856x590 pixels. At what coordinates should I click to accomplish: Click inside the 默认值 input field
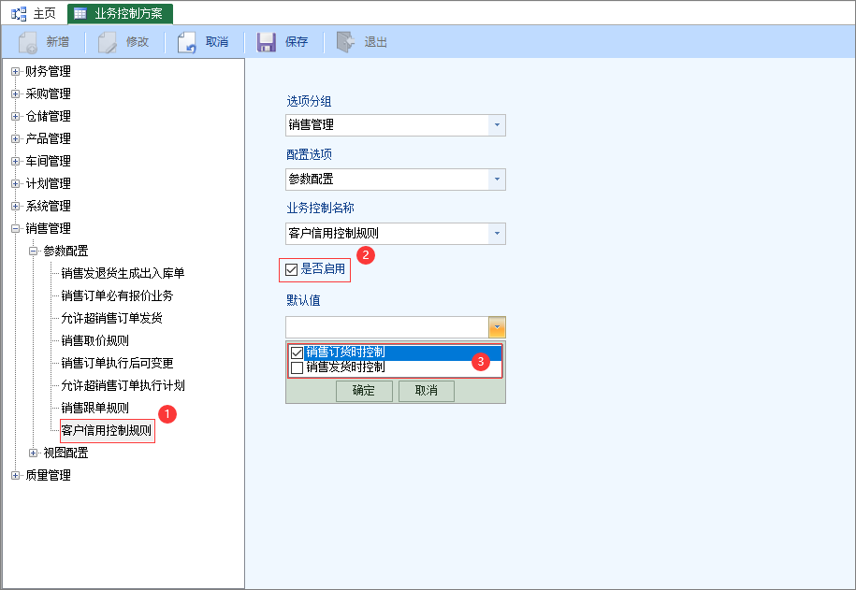click(x=386, y=327)
